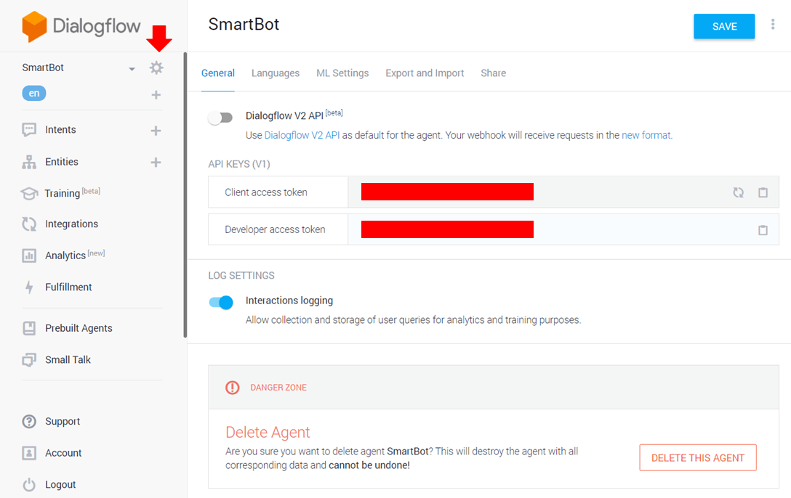Open agent settings gear icon
This screenshot has height=498, width=791.
156,68
